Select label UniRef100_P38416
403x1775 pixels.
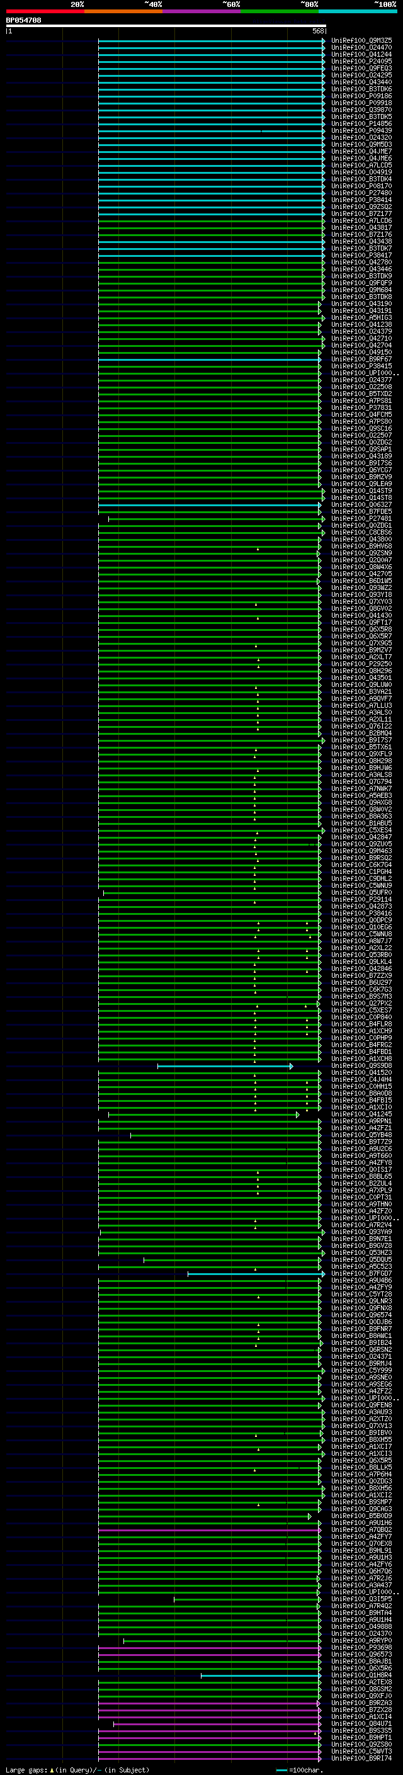click(x=361, y=913)
